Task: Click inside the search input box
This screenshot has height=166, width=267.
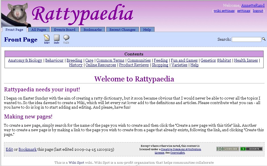Action: 246,39
